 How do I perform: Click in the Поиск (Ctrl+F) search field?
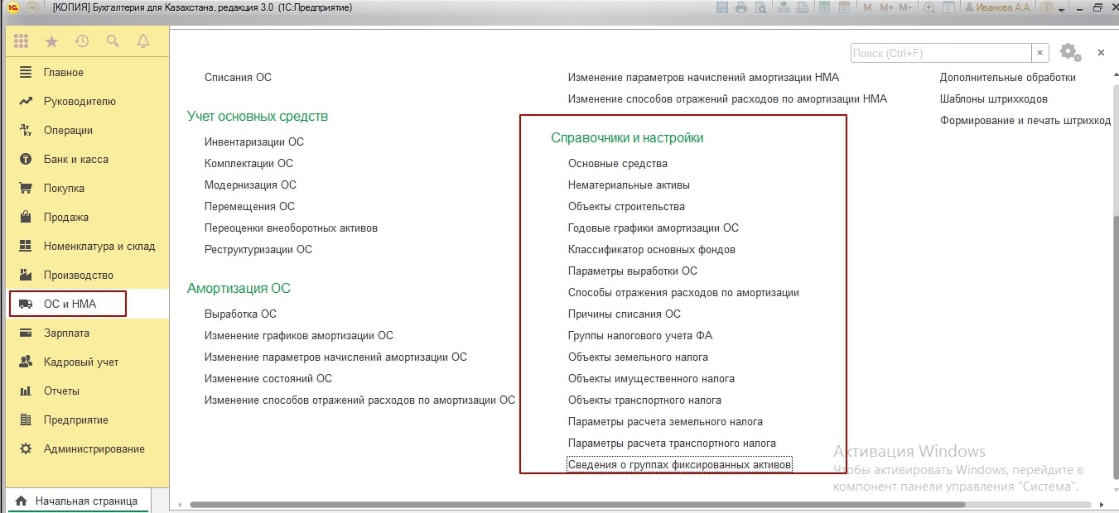[939, 53]
